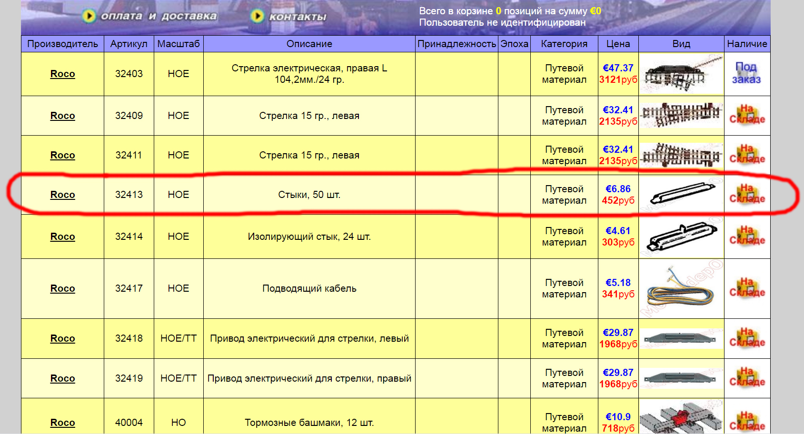This screenshot has height=434, width=804.
Task: Open Roco link for article 40004
Action: coord(63,423)
